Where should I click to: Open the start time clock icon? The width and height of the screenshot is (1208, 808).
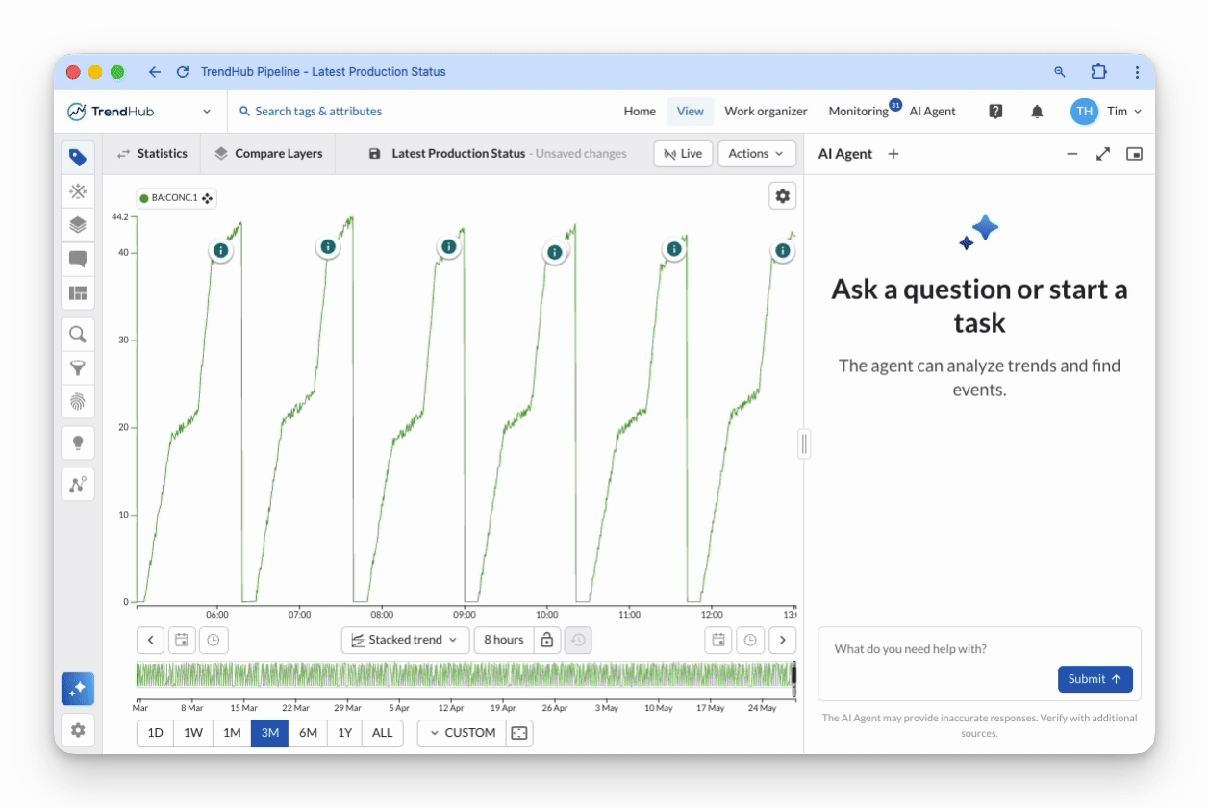click(213, 640)
